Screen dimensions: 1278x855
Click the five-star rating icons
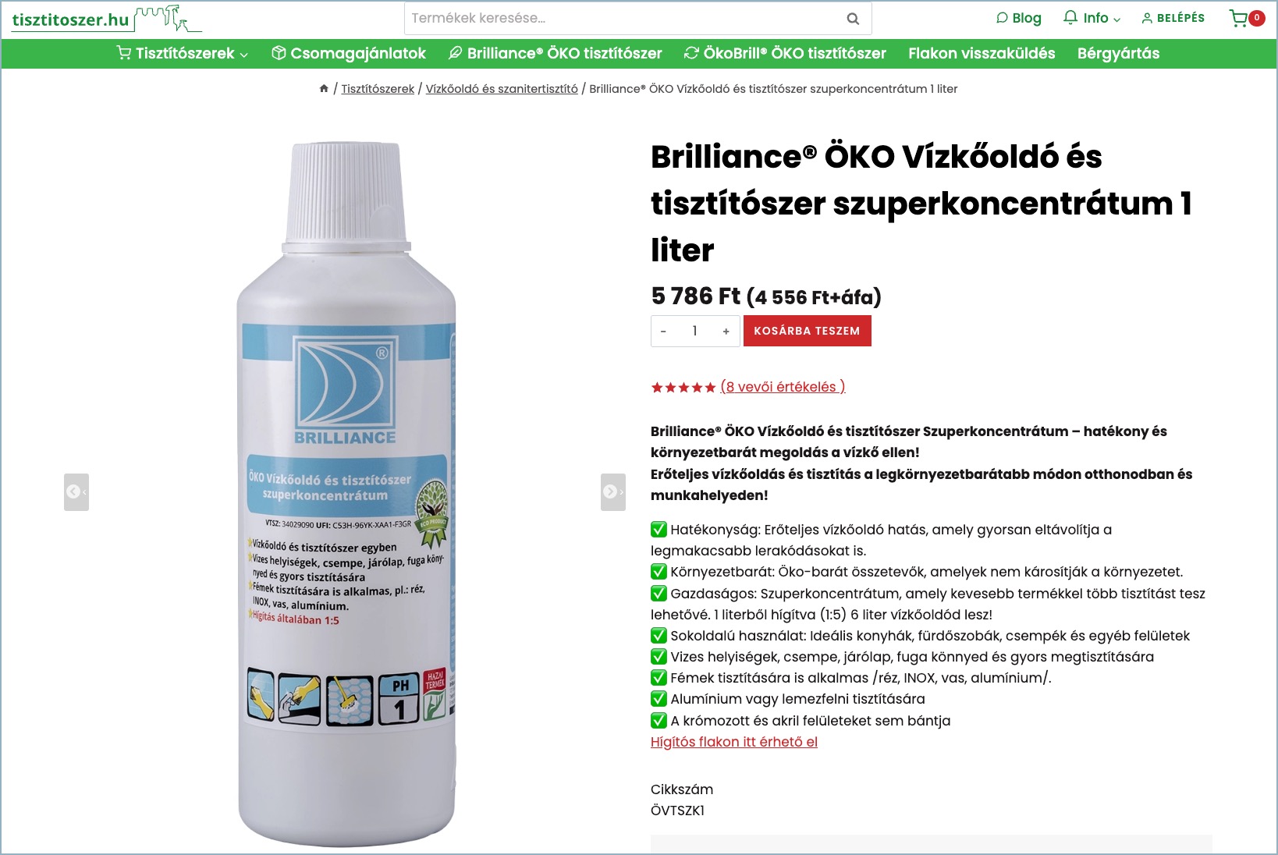coord(683,388)
